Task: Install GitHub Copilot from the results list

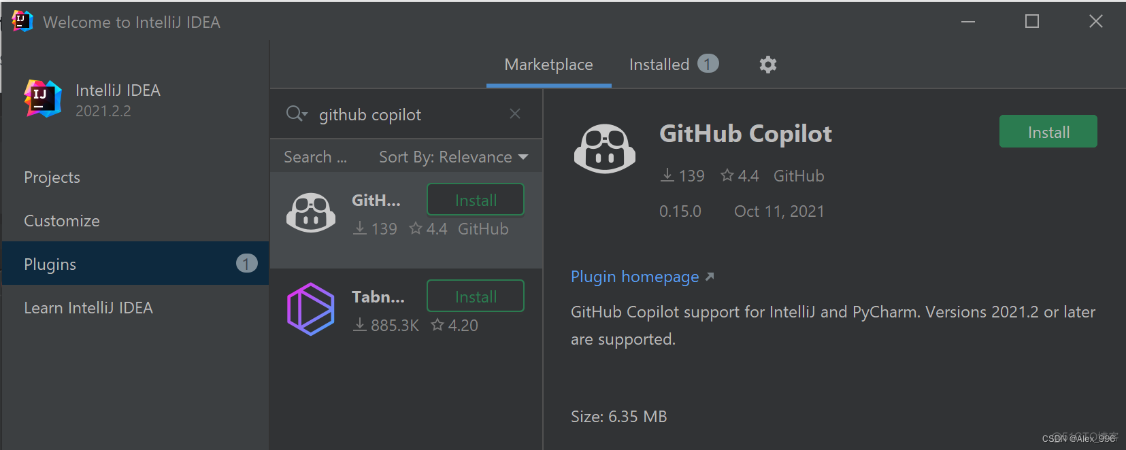Action: click(476, 200)
